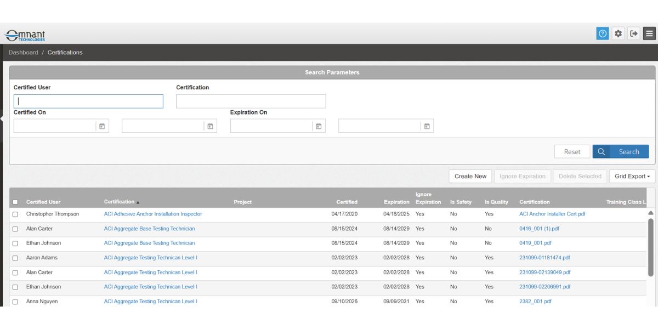The image size is (658, 329).
Task: Open Anna Nguyen's ACI Aggregate Testing Technican Level I
Action: coord(151,301)
